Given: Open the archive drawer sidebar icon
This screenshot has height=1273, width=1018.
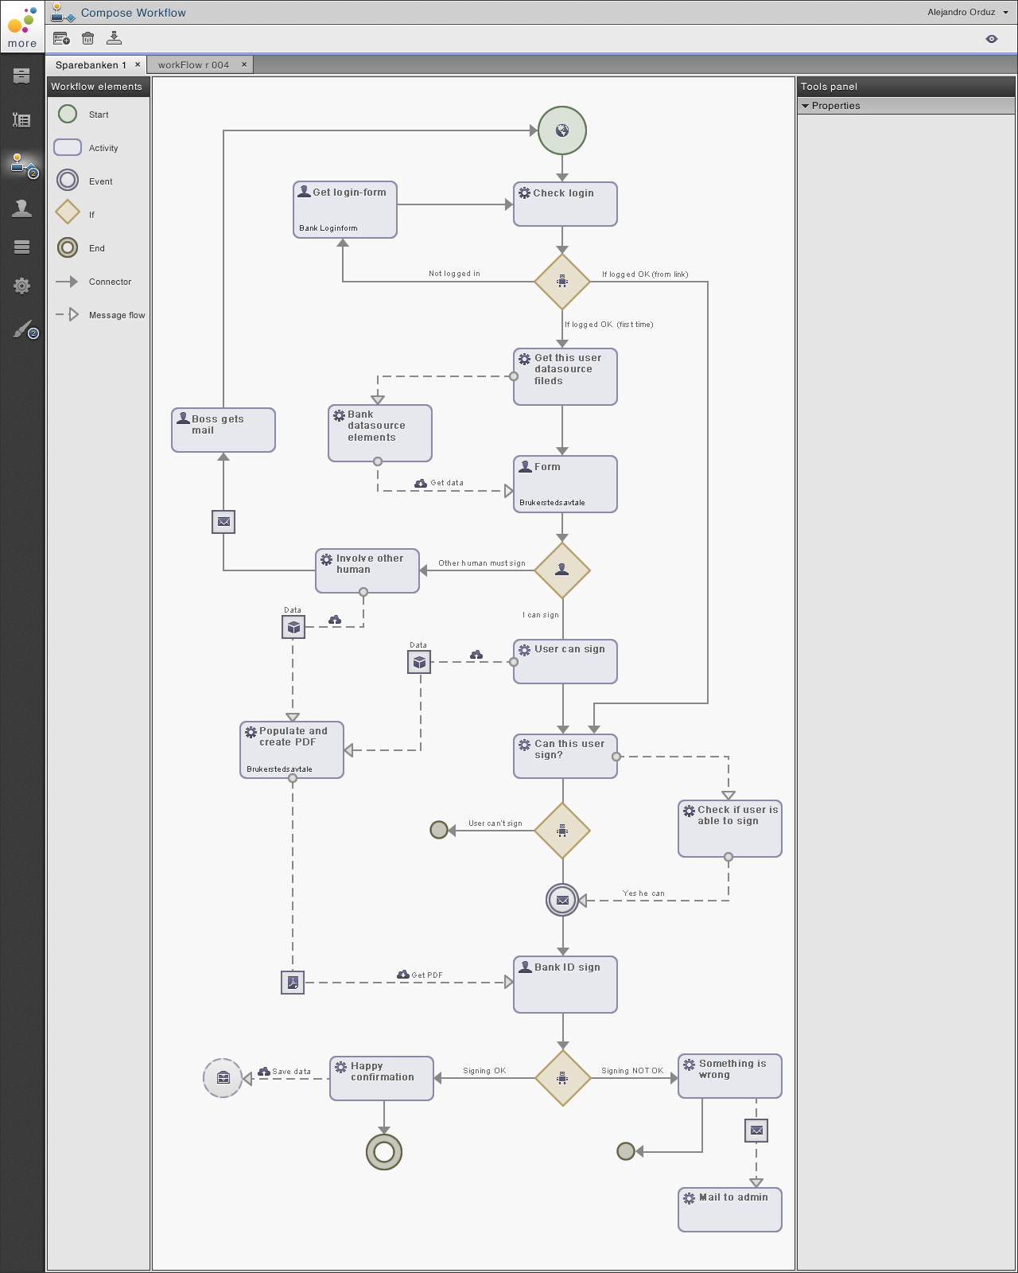Looking at the screenshot, I should [x=22, y=76].
